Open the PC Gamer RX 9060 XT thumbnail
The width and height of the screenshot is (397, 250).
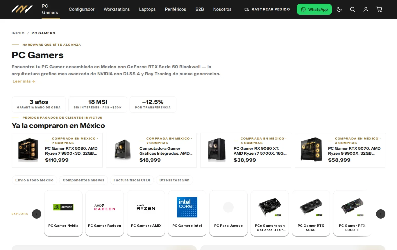coord(217,150)
